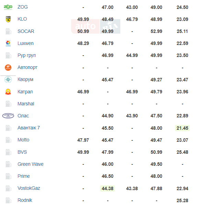Viewport: 198px width, 208px height.
Task: Open the VostokGaz station link
Action: pyautogui.click(x=29, y=188)
